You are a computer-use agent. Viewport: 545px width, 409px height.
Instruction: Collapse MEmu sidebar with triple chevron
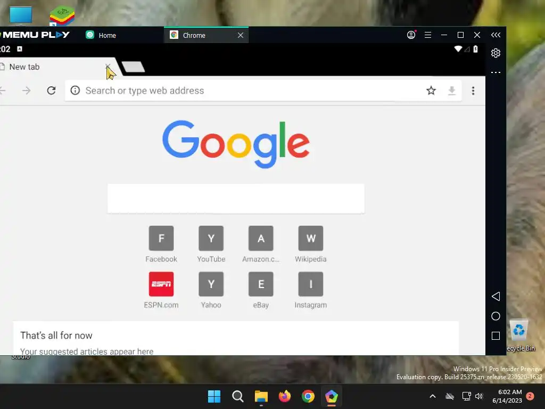pyautogui.click(x=496, y=35)
